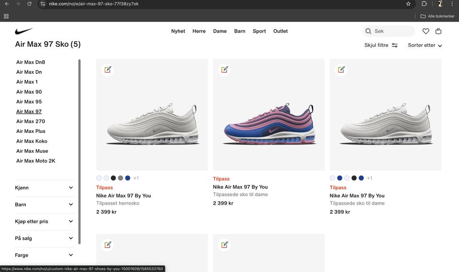Select Air Max Koko category
Screen dimensions: 459x272
tap(32, 141)
